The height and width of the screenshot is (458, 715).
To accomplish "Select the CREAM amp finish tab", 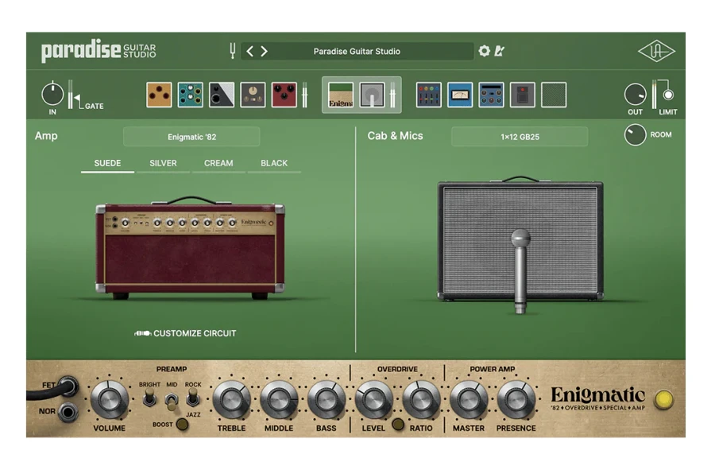I will click(218, 163).
